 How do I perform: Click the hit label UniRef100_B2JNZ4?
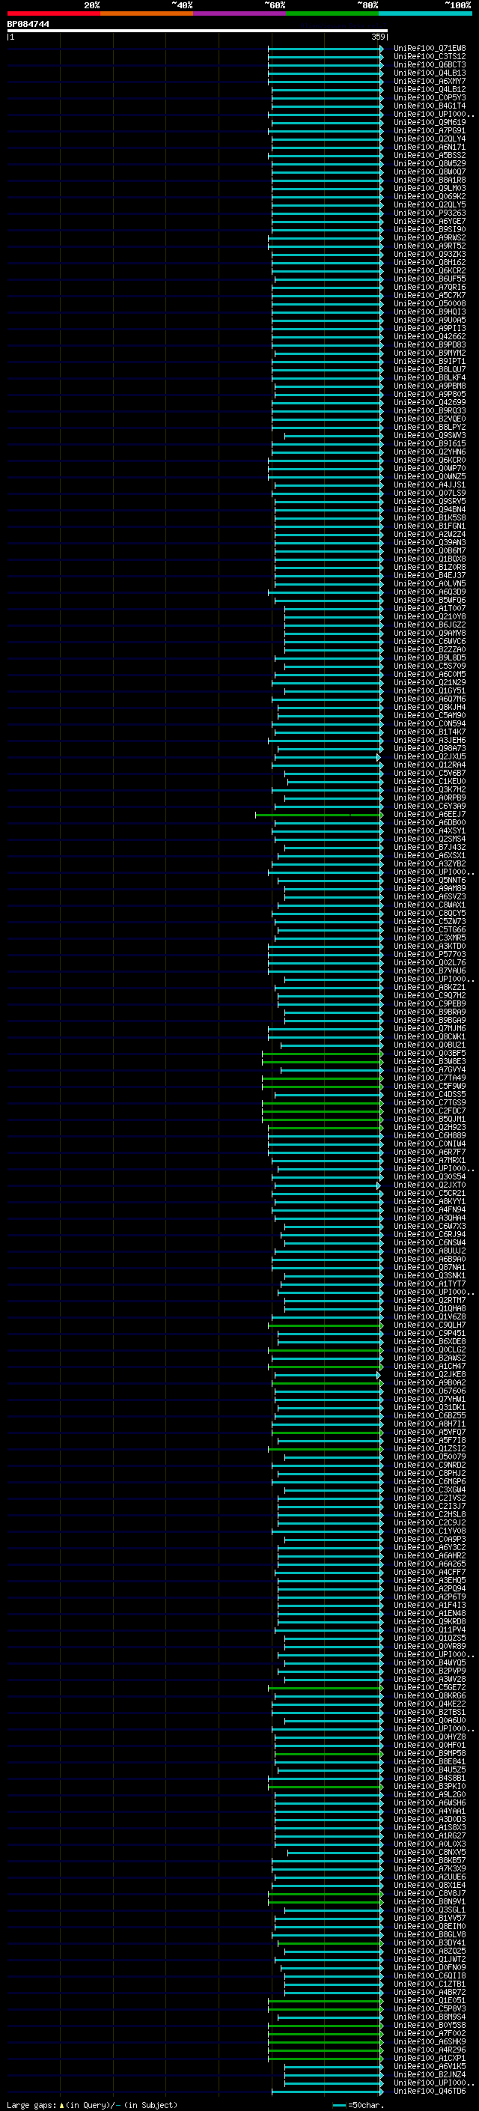[x=430, y=2074]
